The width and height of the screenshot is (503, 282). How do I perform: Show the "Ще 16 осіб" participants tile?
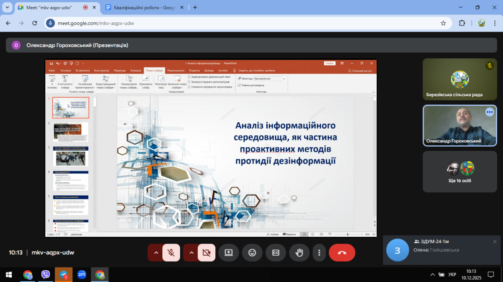coord(460,171)
